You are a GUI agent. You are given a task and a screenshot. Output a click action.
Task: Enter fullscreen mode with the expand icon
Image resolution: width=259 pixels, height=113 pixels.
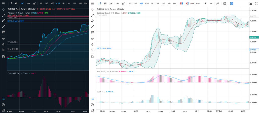[256, 4]
